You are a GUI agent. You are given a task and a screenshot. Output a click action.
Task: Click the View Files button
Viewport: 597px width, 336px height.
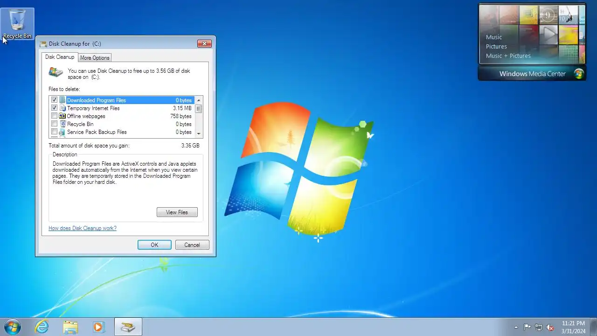[177, 212]
